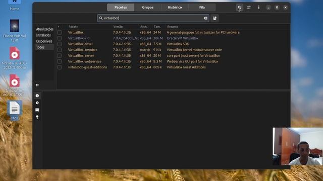Switch to the Fila tab
This screenshot has height=181, width=323.
point(202,8)
